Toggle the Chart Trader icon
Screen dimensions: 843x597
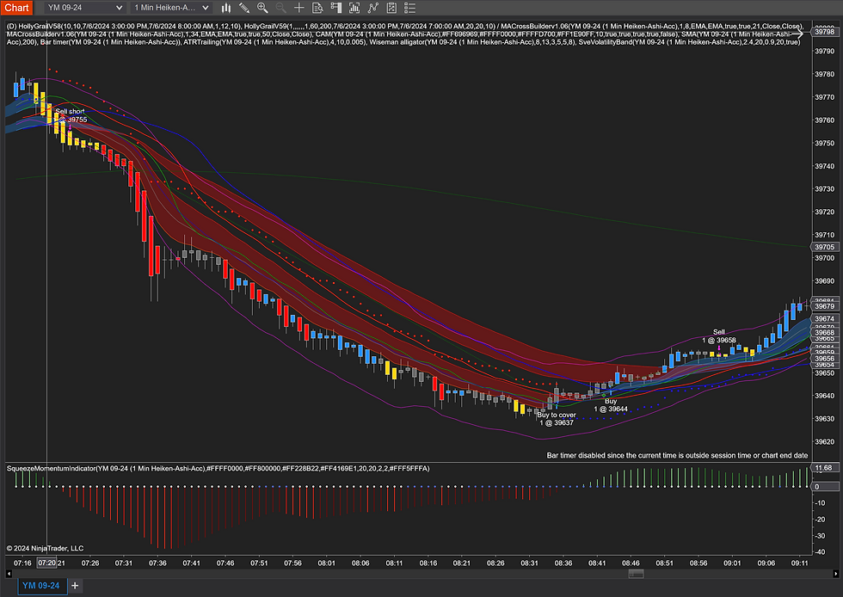[x=336, y=8]
